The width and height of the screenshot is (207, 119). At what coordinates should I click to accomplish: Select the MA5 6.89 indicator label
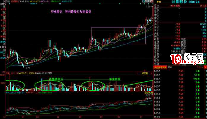[x=24, y=2]
